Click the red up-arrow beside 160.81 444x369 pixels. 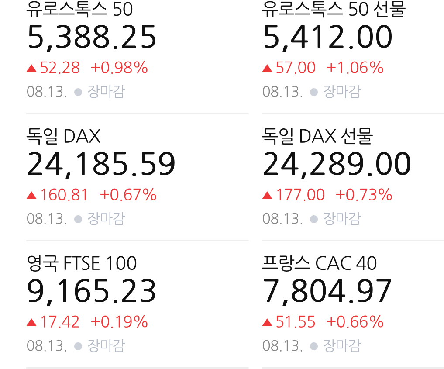pos(31,195)
